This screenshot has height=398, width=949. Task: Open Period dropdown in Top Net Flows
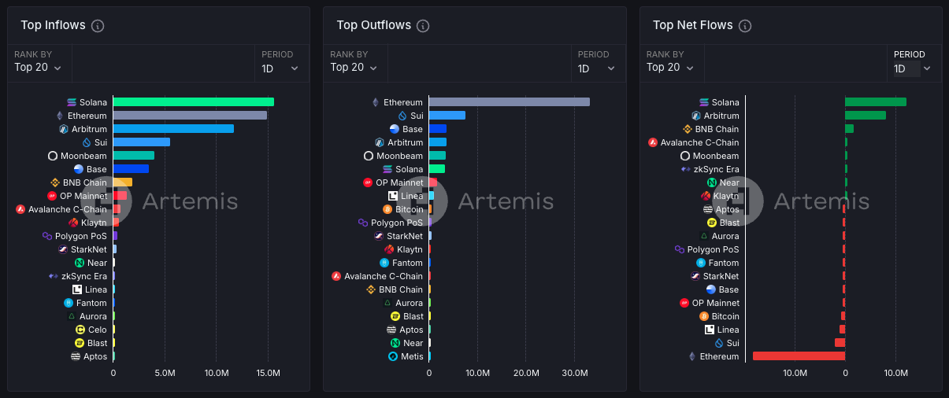tap(913, 68)
